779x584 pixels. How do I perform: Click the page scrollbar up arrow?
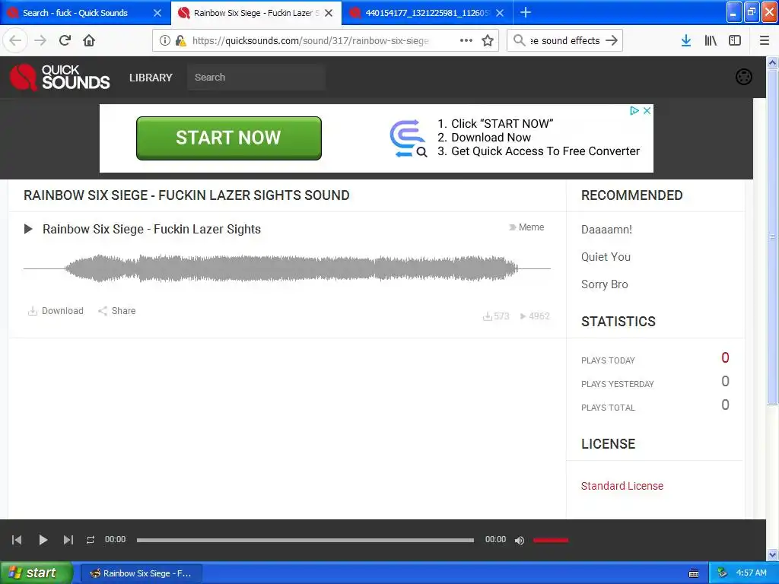click(x=773, y=62)
